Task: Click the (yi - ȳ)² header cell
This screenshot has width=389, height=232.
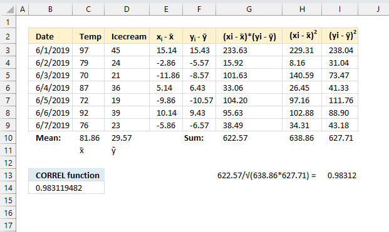Action: point(340,36)
